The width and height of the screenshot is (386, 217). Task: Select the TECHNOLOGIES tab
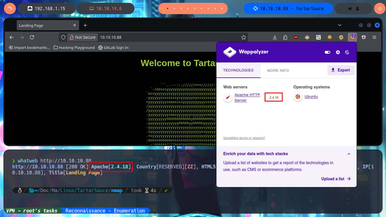pyautogui.click(x=238, y=70)
